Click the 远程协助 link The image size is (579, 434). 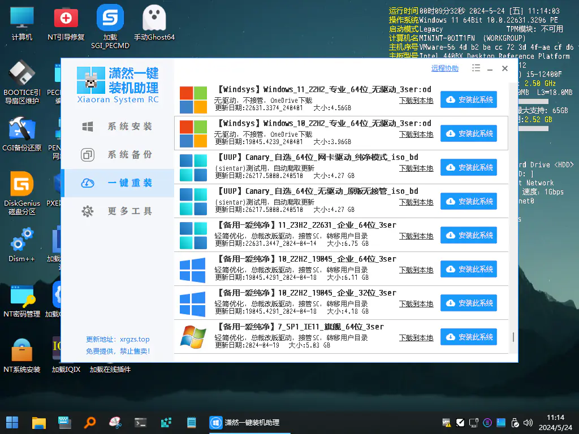click(x=445, y=68)
